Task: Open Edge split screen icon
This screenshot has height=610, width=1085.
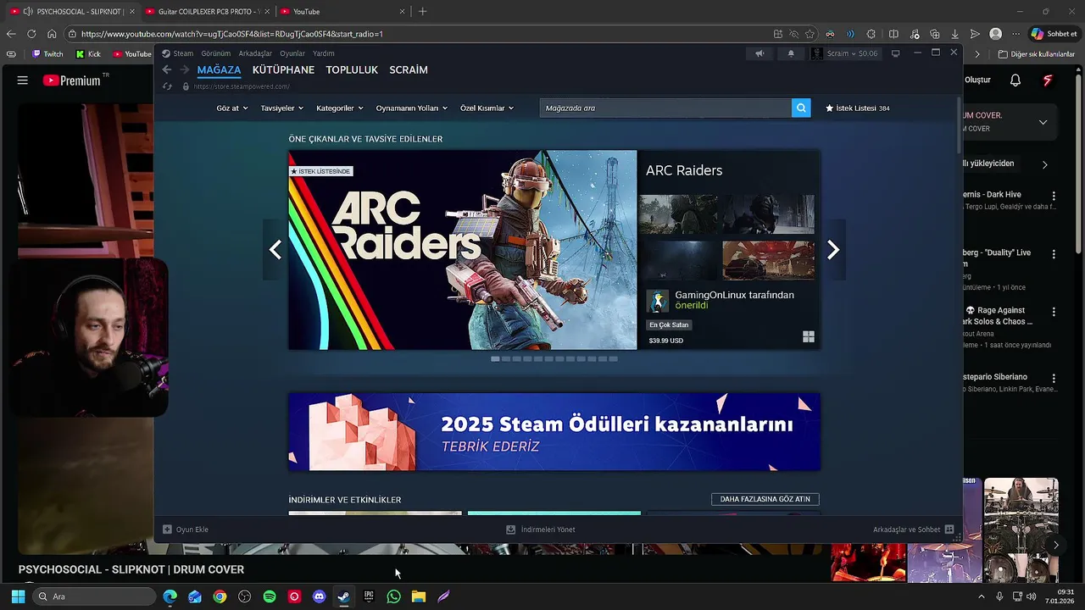Action: [893, 34]
